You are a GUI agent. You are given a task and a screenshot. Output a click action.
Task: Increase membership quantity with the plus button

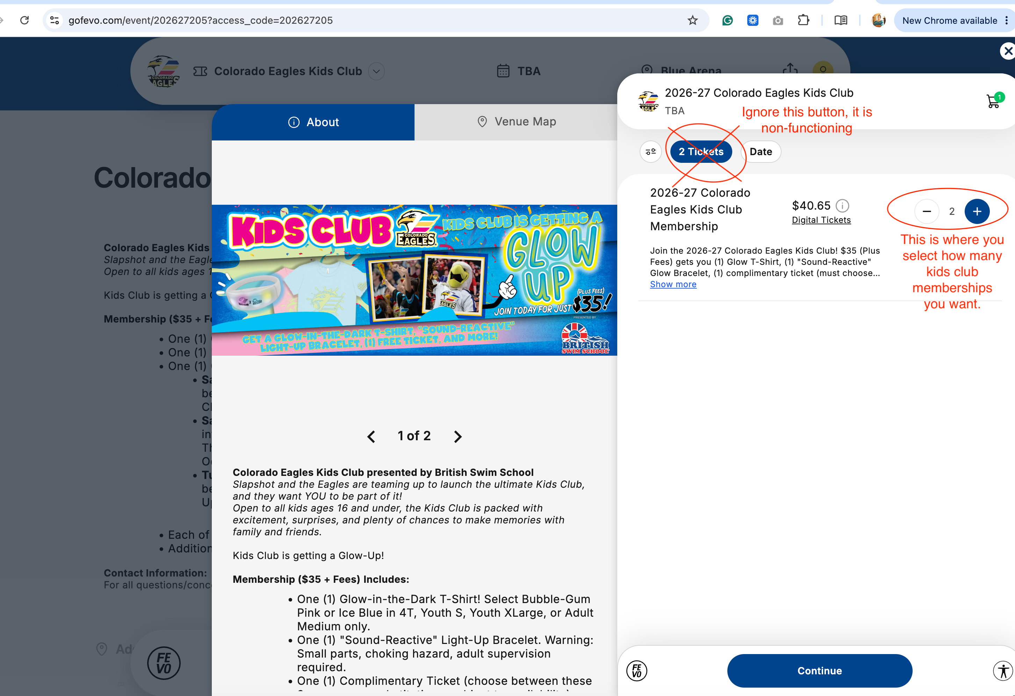977,211
